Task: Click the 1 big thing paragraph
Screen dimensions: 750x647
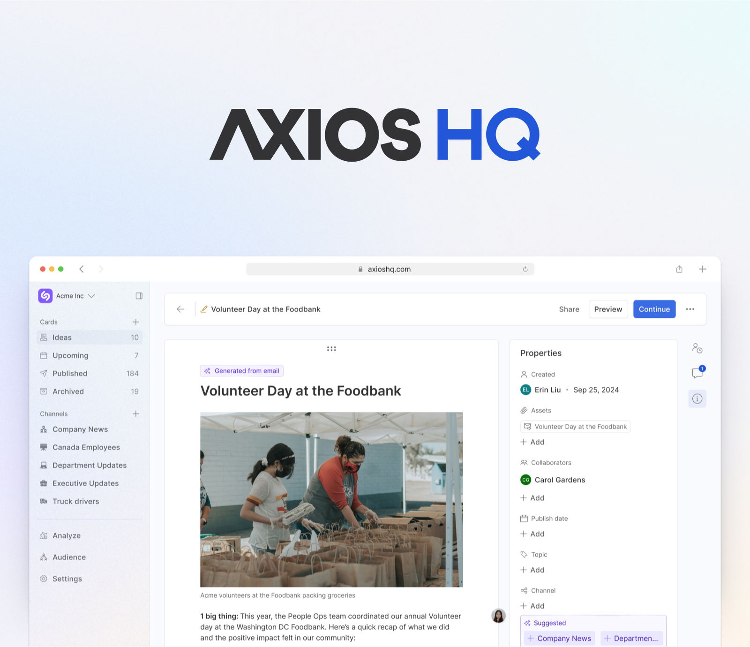Action: coord(330,627)
